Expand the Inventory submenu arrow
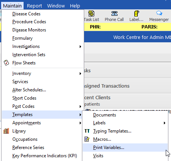The height and width of the screenshot is (161, 171). pos(80,73)
